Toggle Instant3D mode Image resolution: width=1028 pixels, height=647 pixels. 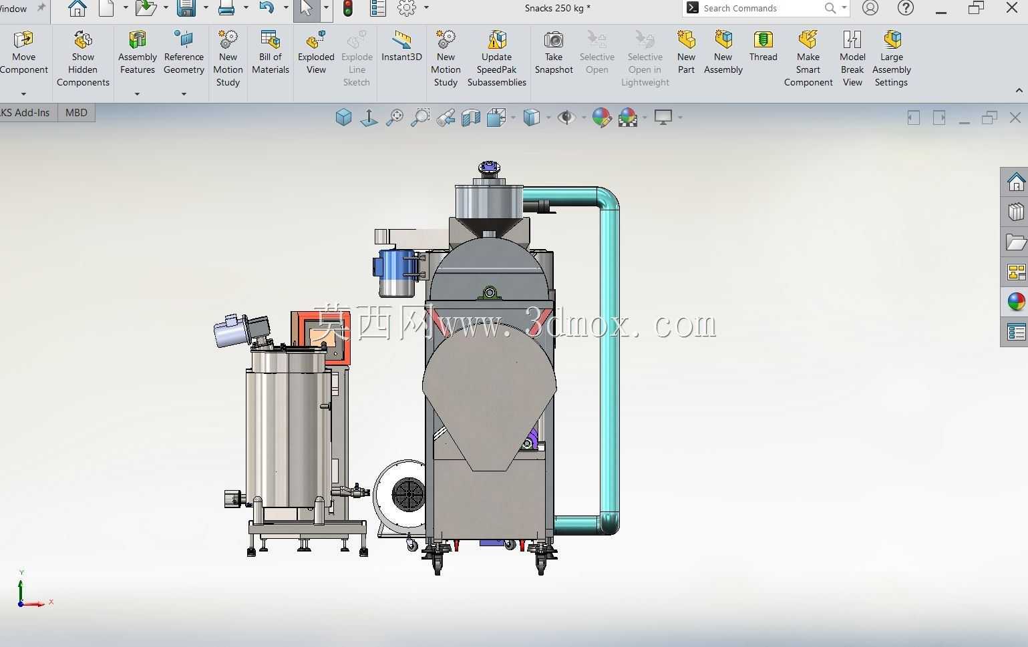pyautogui.click(x=401, y=46)
